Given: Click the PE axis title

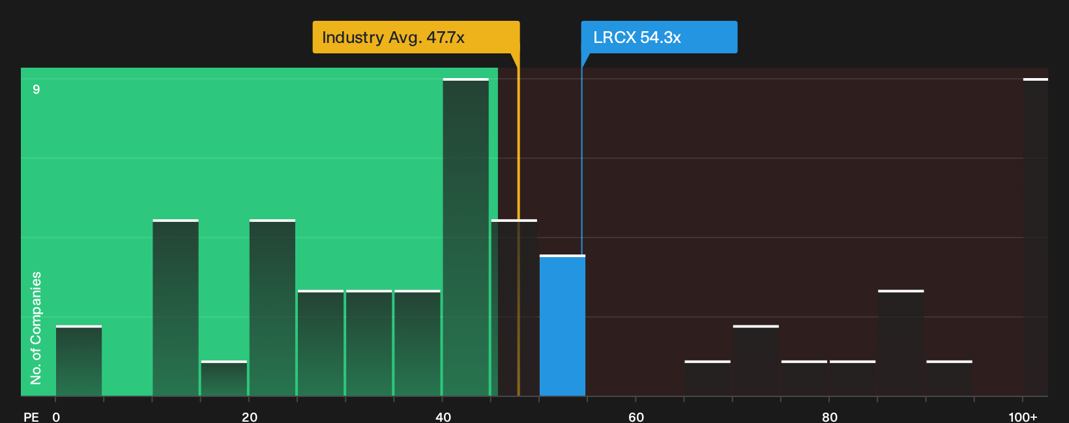Looking at the screenshot, I should point(31,417).
